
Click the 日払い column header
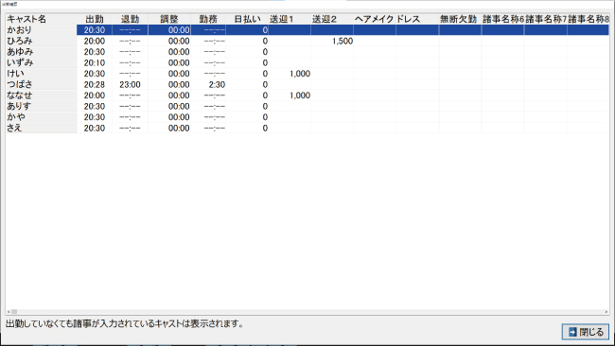[x=247, y=19]
